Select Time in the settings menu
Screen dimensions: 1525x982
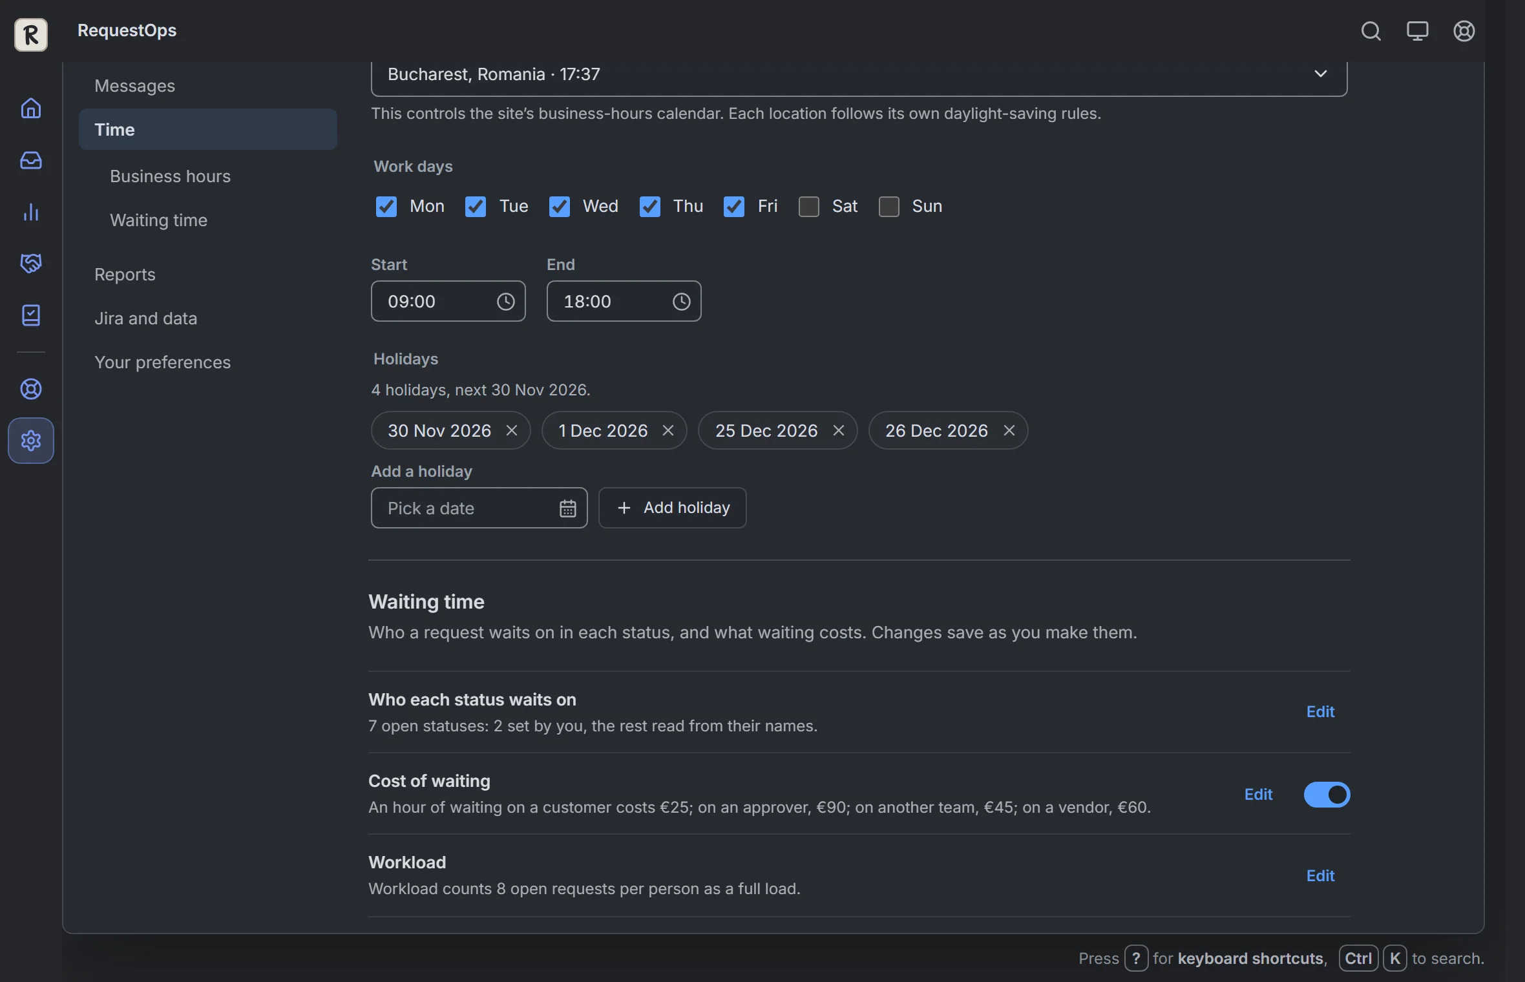pyautogui.click(x=208, y=129)
